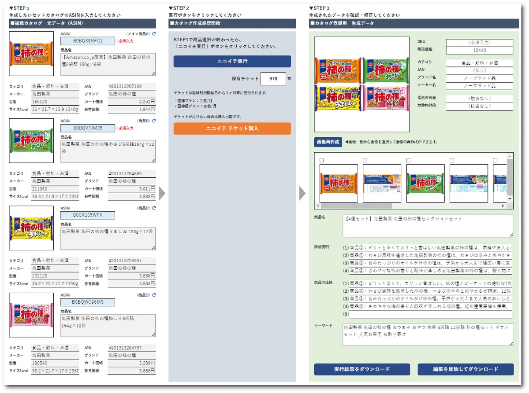
Task: Click the ASIN field containing B0BQX8NFC1
Action: 87,41
